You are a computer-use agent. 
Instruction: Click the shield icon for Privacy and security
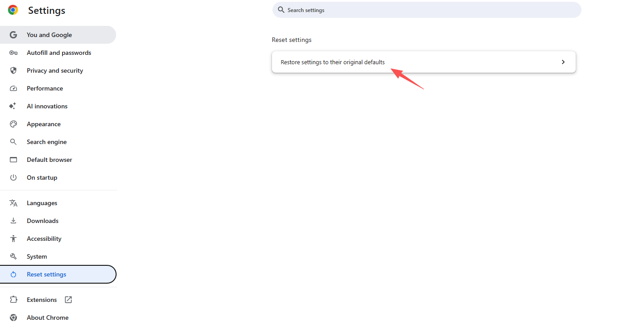tap(13, 70)
